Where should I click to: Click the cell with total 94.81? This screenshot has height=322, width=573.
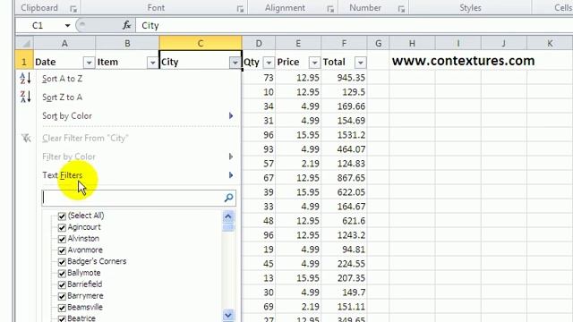(x=344, y=250)
